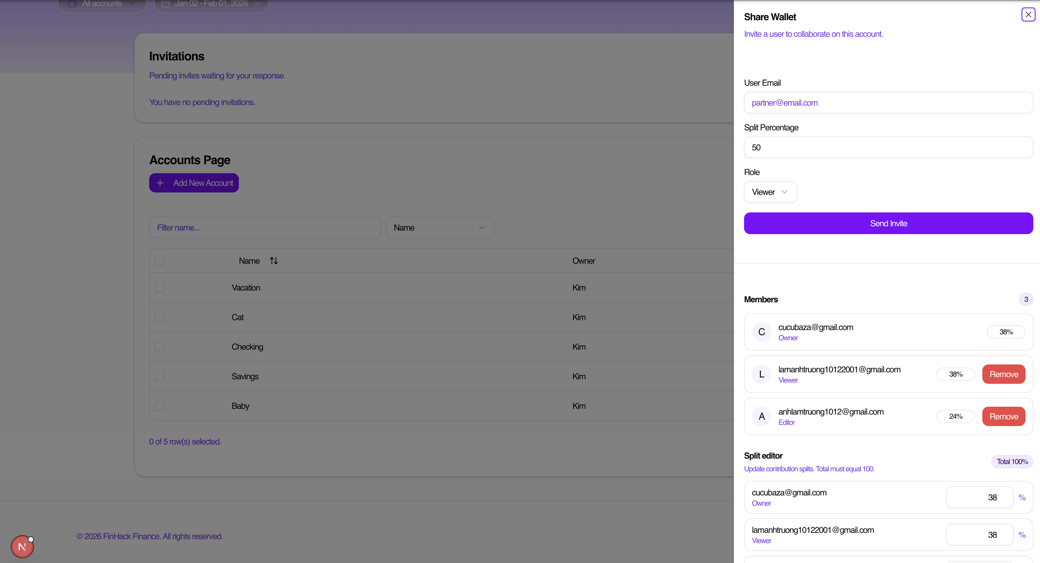Screen dimensions: 1040x563
Task: Click the owner's split editor percentage field
Action: click(979, 497)
